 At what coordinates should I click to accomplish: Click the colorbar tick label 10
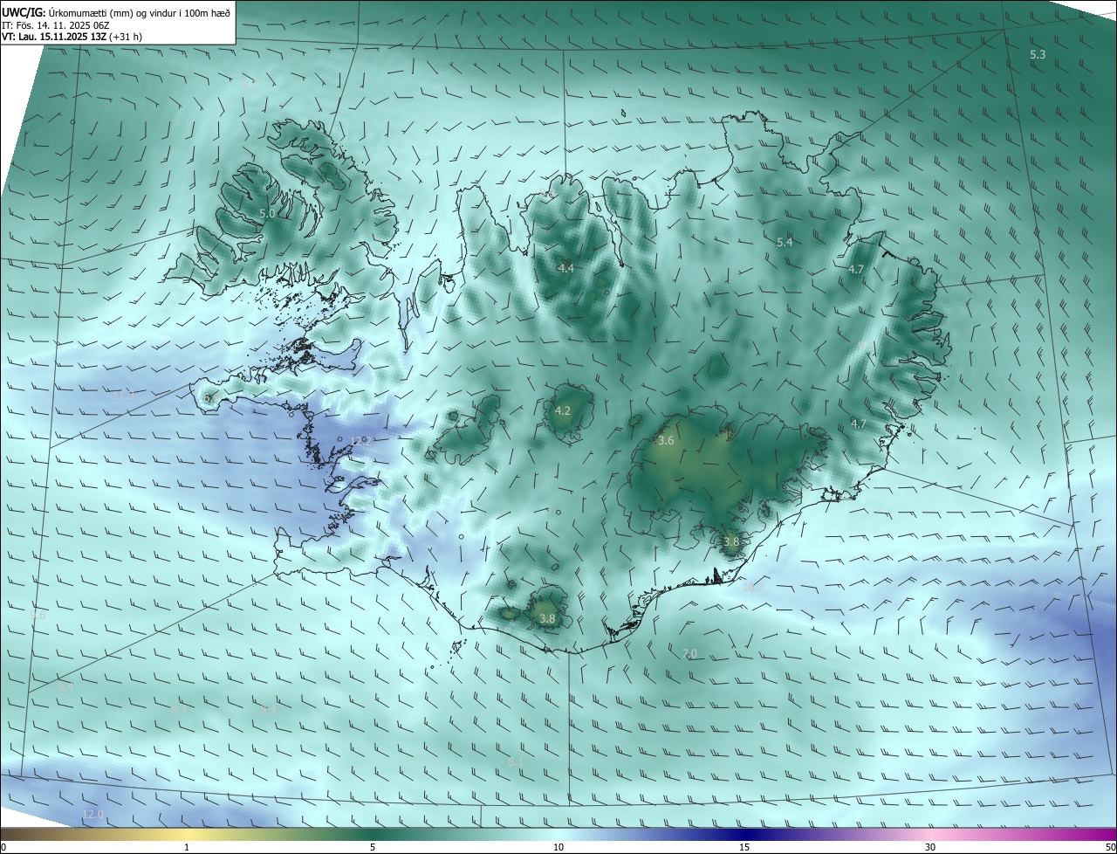coord(558,847)
